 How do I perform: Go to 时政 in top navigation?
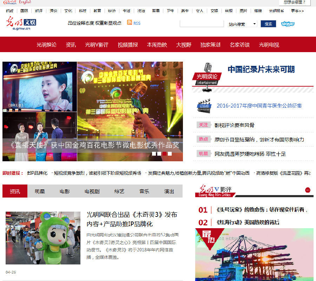(10, 11)
